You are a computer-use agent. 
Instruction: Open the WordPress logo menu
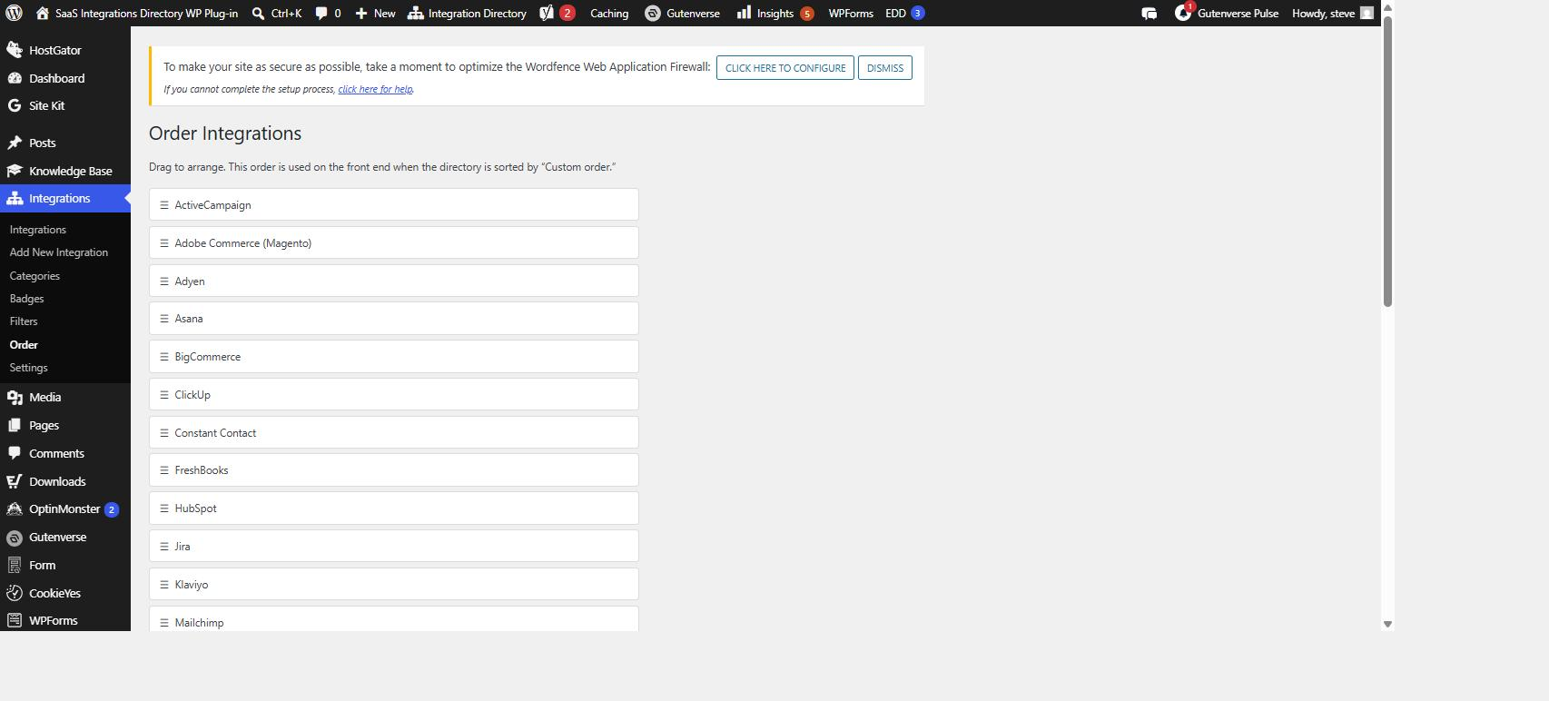tap(14, 13)
